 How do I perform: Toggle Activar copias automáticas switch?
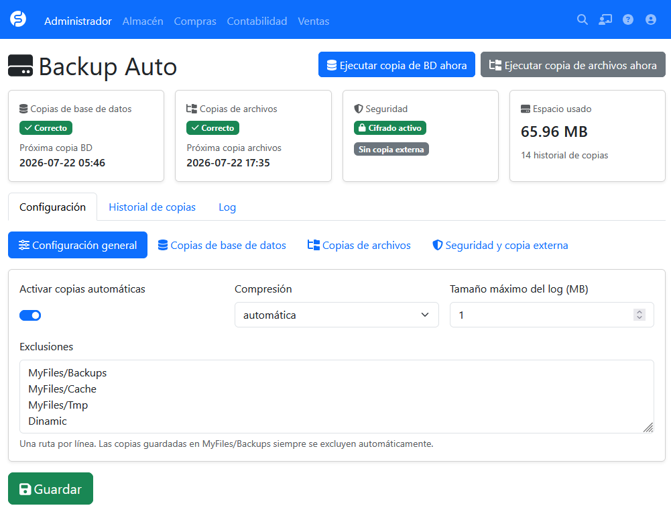pyautogui.click(x=30, y=315)
